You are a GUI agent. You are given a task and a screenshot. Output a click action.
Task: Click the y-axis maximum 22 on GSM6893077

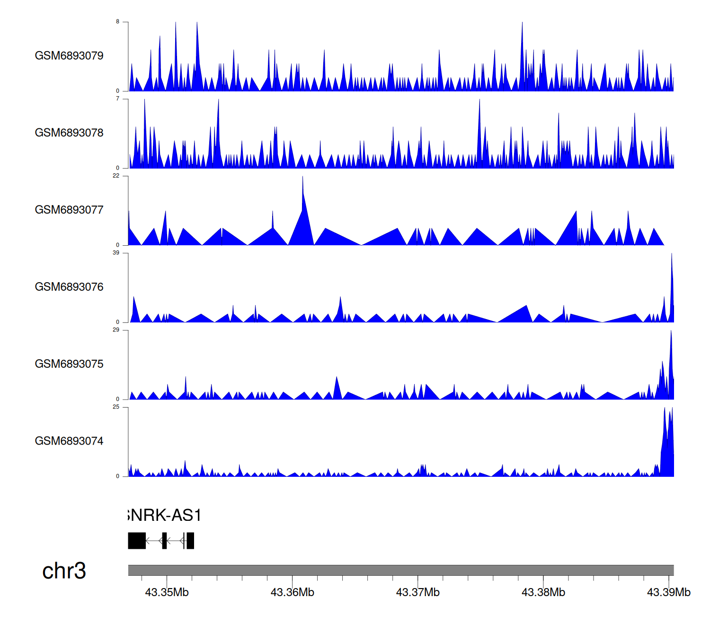[x=116, y=176]
